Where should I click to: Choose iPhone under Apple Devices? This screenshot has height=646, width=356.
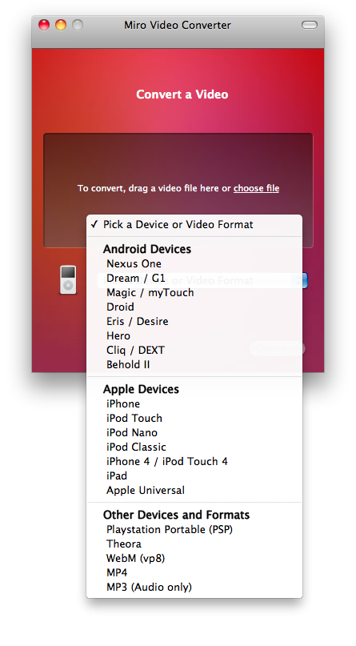[x=194, y=403]
